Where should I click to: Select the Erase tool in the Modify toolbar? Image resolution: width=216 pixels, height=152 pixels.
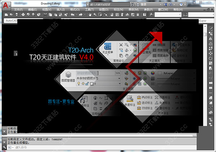(x=211, y=29)
